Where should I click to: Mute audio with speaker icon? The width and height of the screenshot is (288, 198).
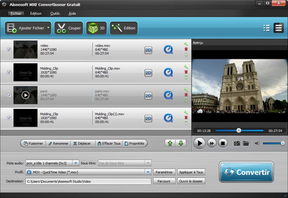[x=257, y=143]
